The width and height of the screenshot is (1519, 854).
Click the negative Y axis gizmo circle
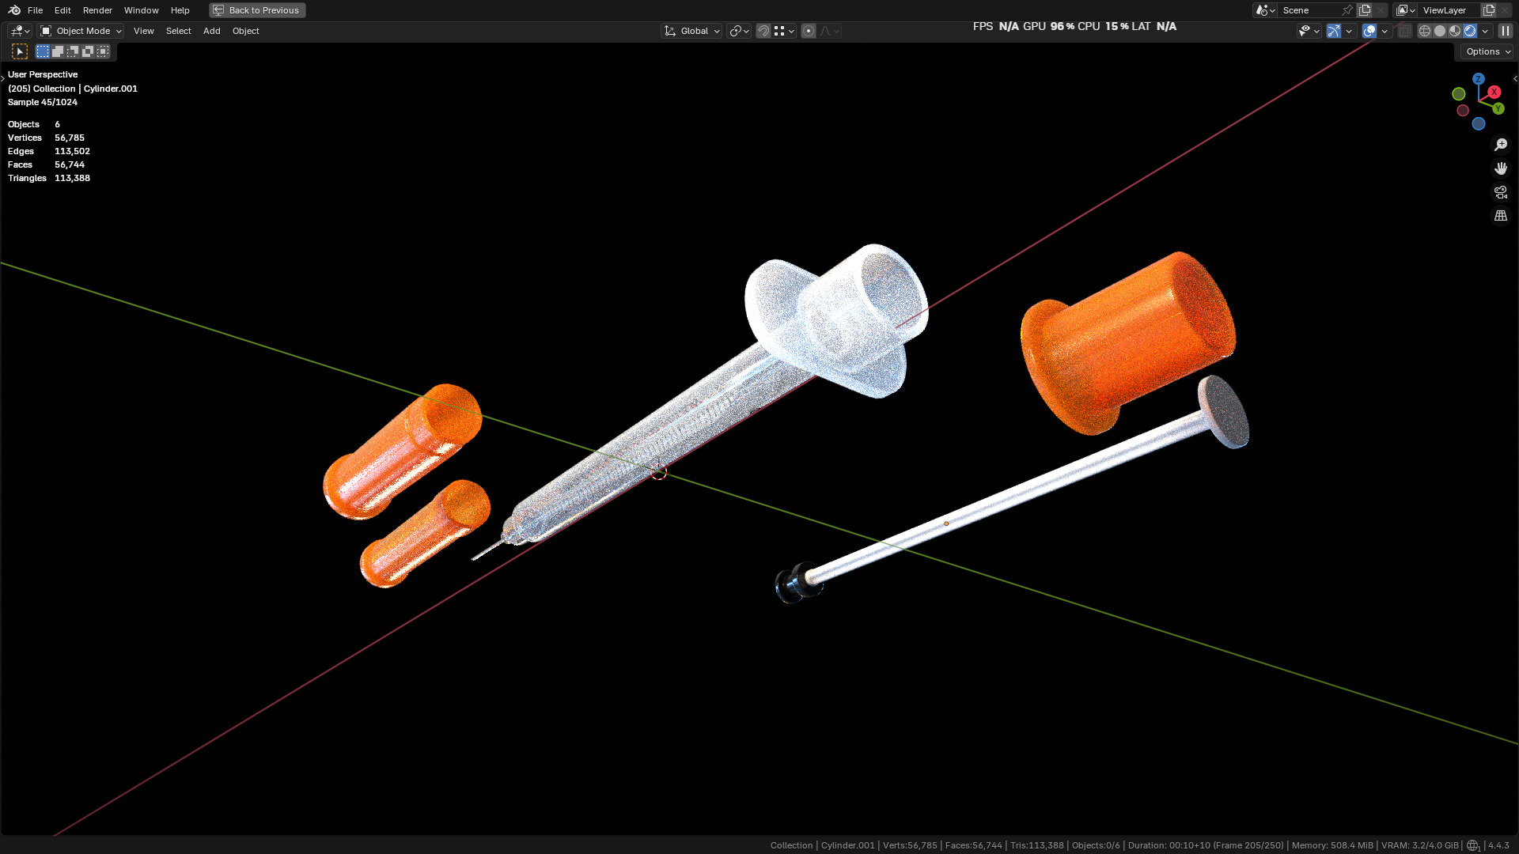1459,94
